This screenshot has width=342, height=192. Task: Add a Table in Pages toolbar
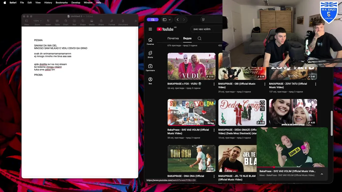coord(57,22)
